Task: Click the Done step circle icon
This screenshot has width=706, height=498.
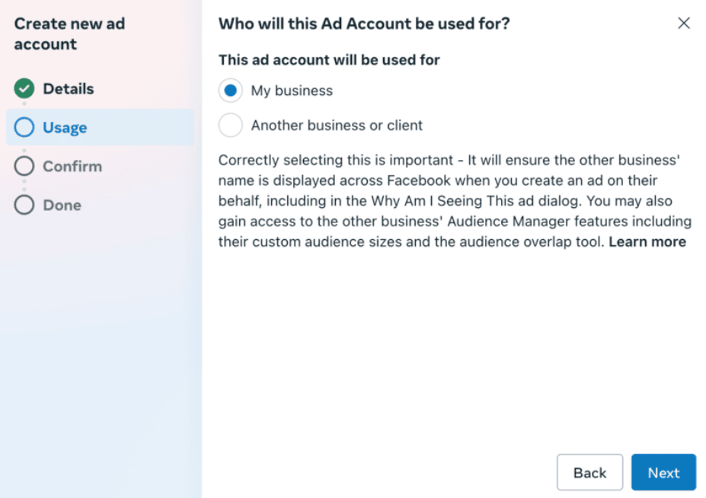Action: click(x=24, y=205)
